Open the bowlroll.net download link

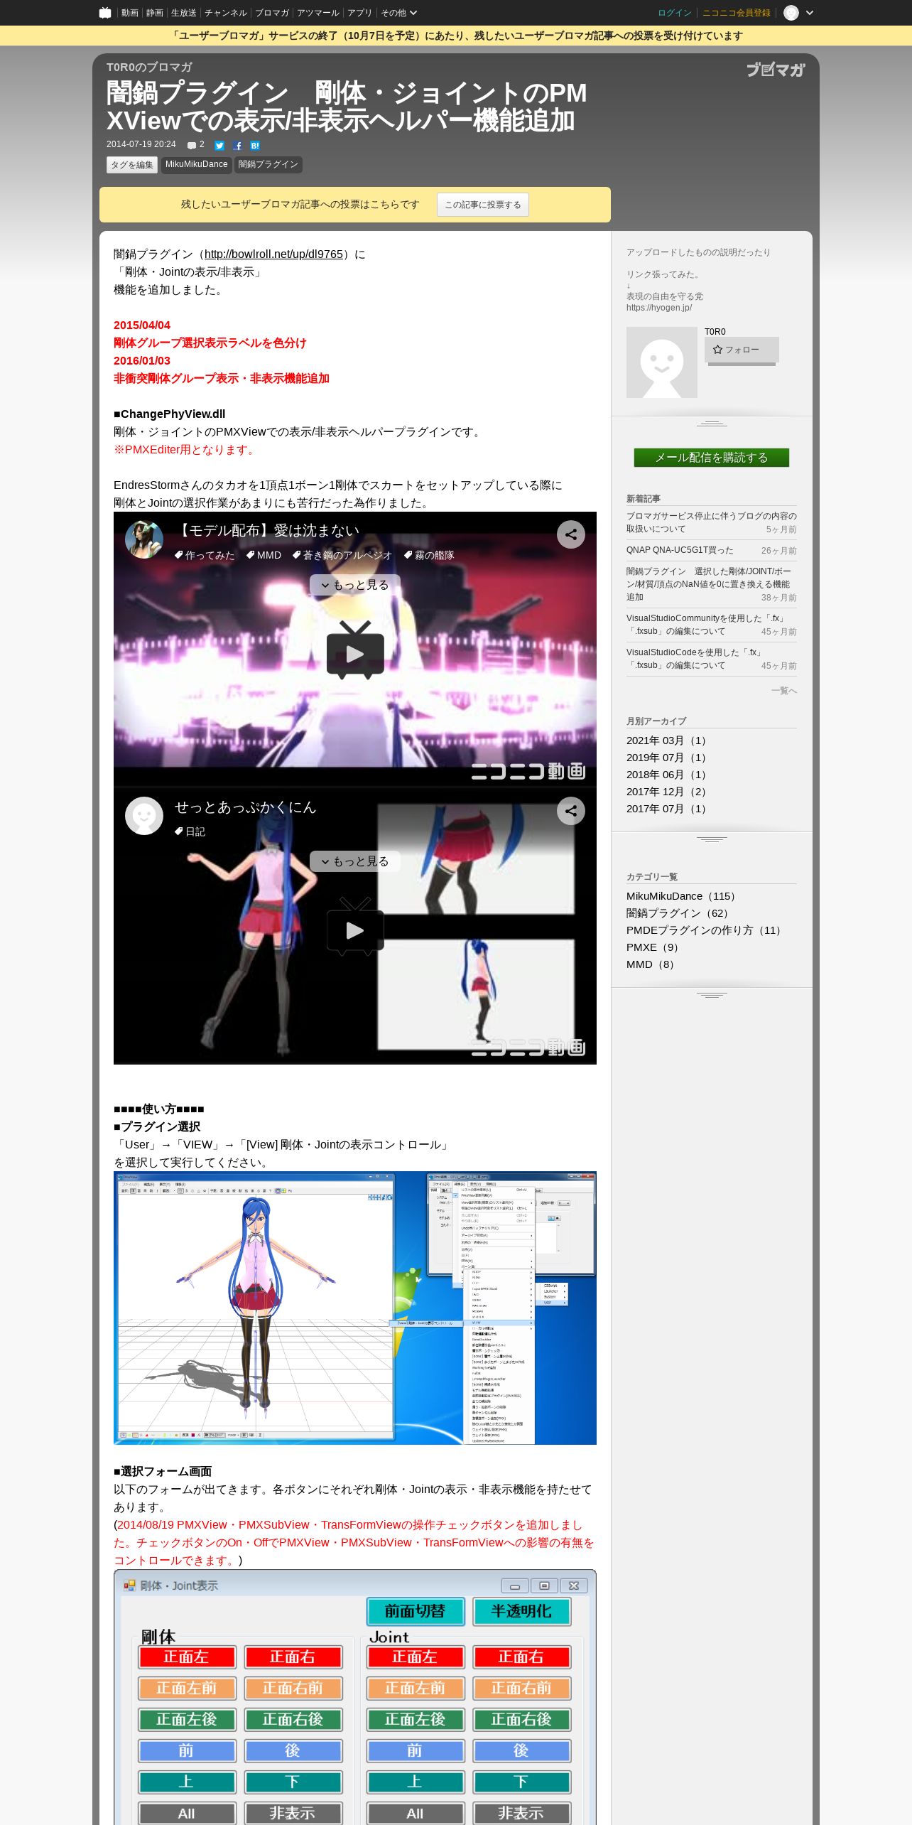273,254
